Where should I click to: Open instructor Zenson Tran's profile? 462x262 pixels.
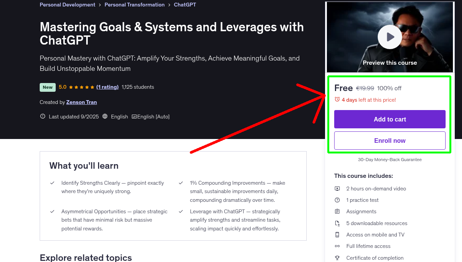pos(82,102)
